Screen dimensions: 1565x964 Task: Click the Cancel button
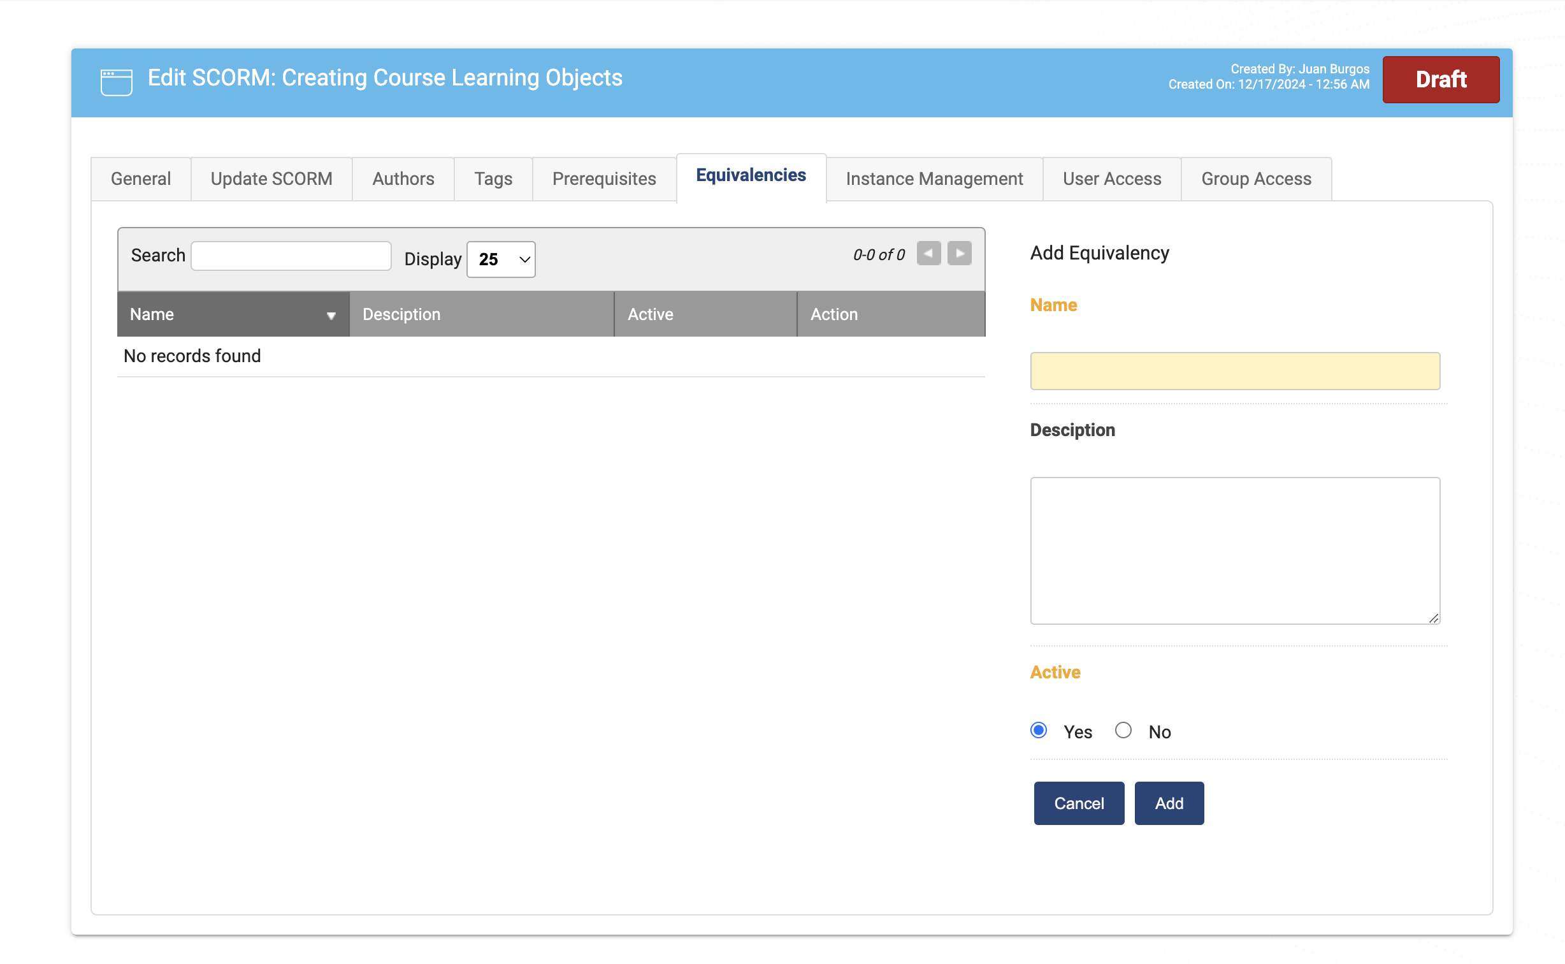(x=1079, y=803)
